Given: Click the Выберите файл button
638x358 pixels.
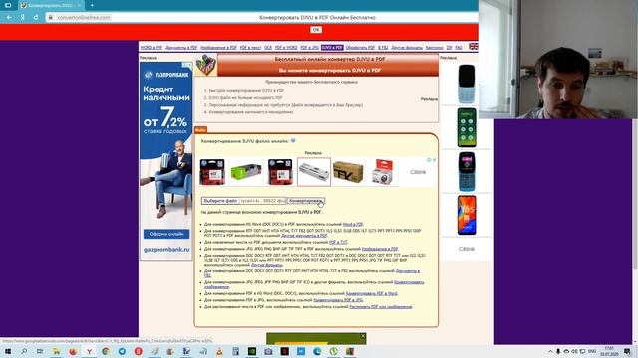Looking at the screenshot, I should pyautogui.click(x=220, y=201).
